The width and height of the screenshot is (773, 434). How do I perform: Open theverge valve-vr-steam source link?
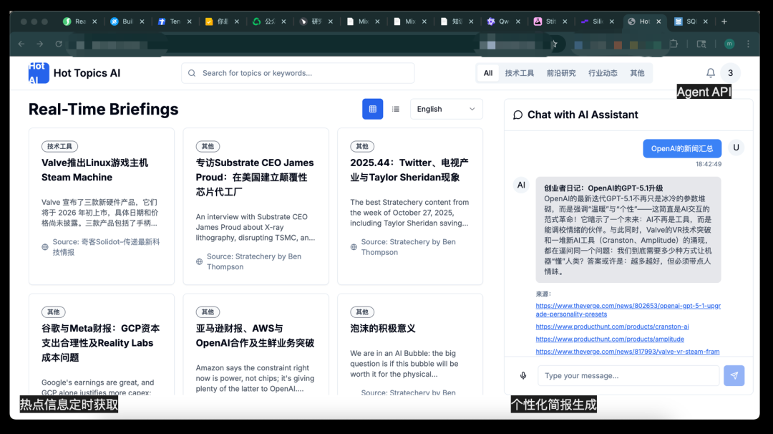point(628,352)
